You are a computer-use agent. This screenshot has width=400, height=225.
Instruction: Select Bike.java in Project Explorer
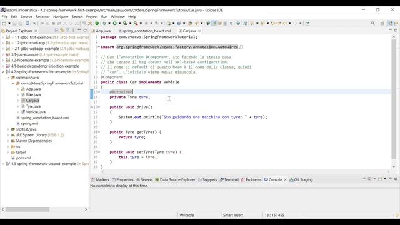click(x=33, y=94)
